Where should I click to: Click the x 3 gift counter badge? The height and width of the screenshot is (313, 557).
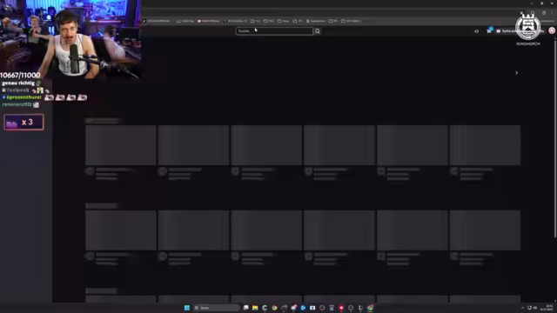(x=23, y=122)
